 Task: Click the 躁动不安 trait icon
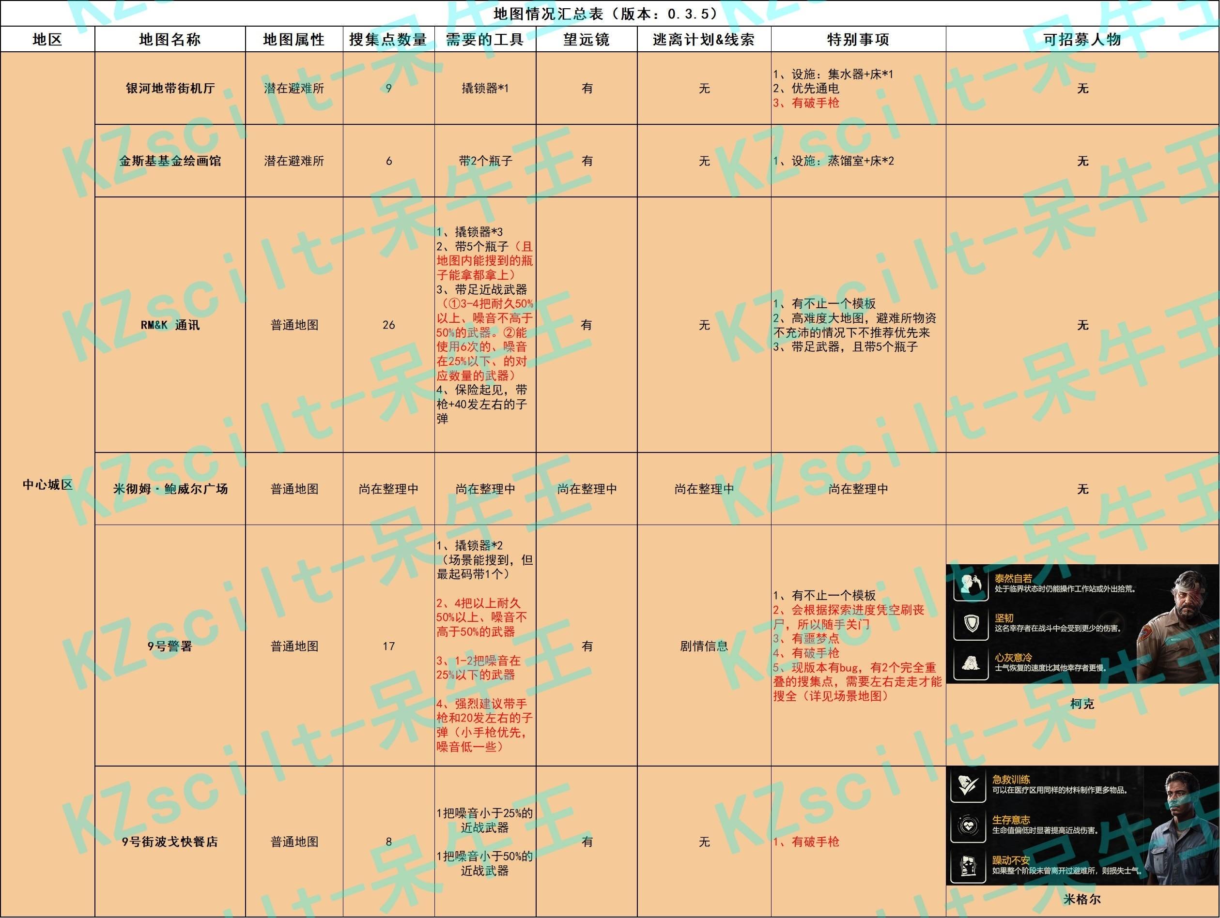tap(968, 865)
